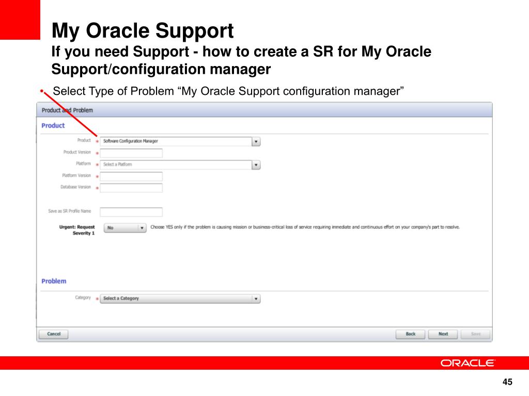Click the slide number 45
This screenshot has width=529, height=396.
pos(507,382)
